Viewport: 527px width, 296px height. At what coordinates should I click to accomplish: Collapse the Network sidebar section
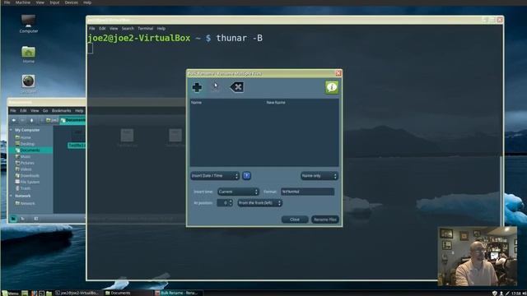point(11,196)
